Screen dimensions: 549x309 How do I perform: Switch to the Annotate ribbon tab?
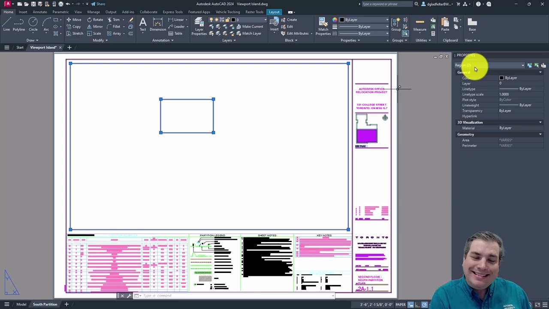click(x=39, y=12)
